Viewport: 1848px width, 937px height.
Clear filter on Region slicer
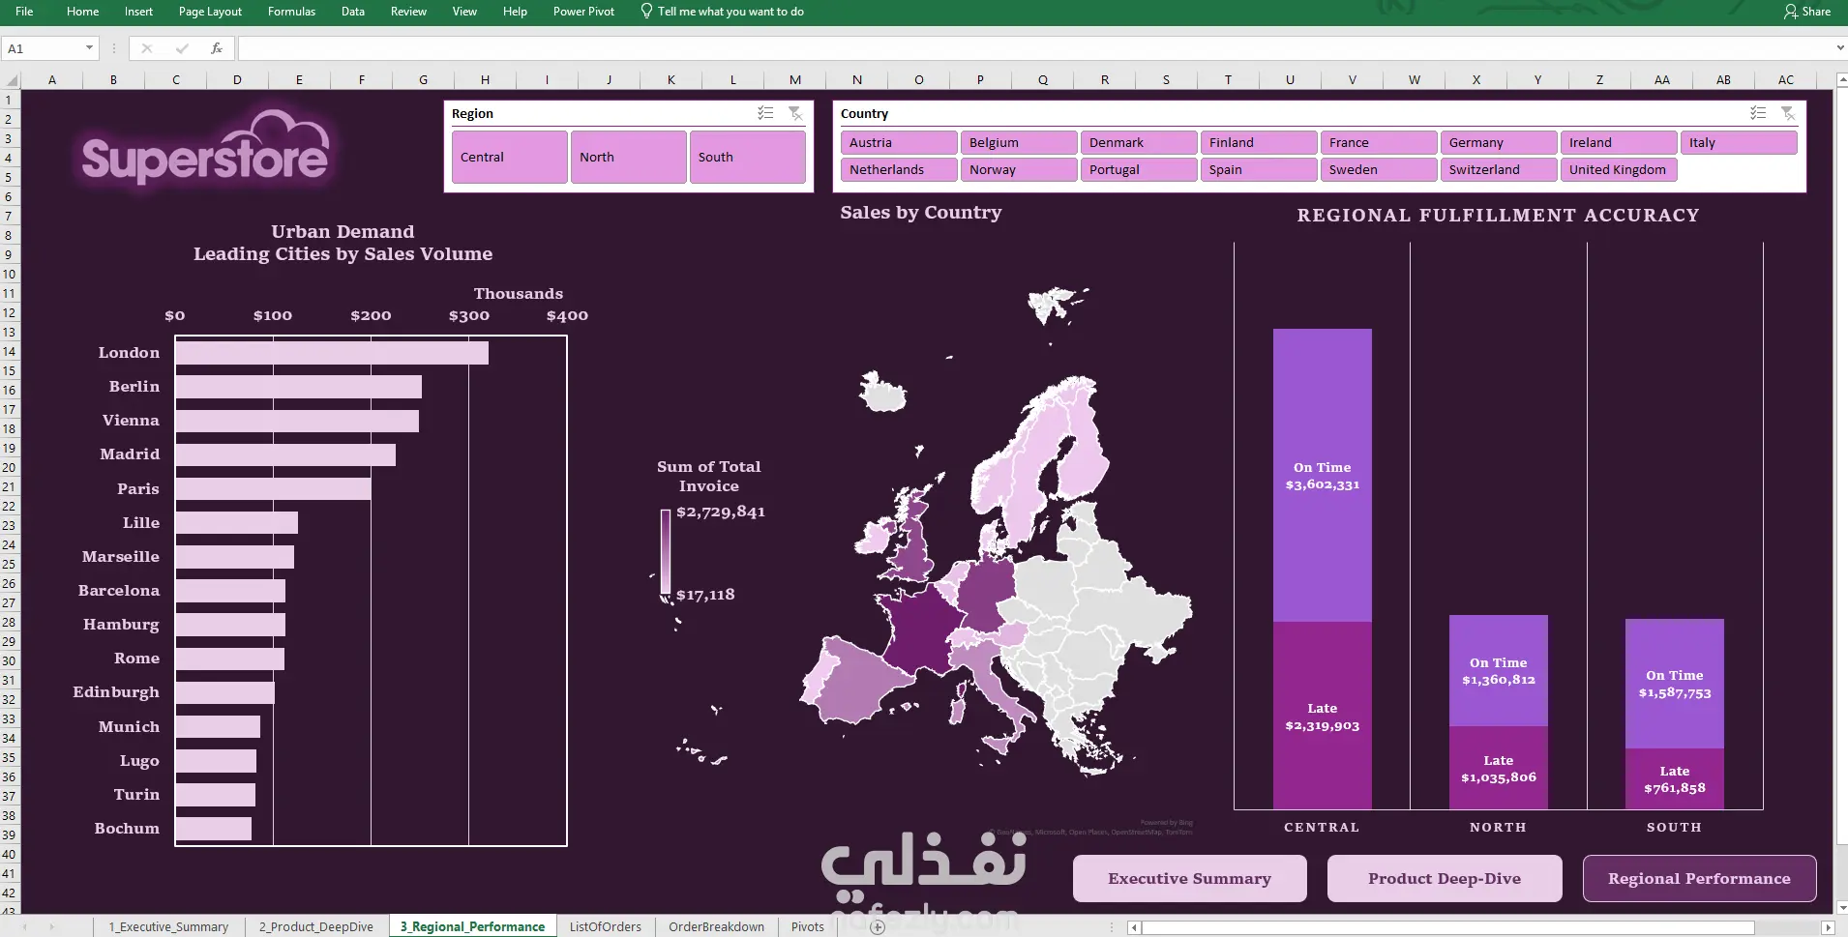coord(795,113)
